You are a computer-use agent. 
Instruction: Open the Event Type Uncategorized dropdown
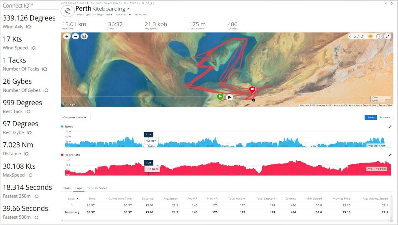tap(95, 15)
